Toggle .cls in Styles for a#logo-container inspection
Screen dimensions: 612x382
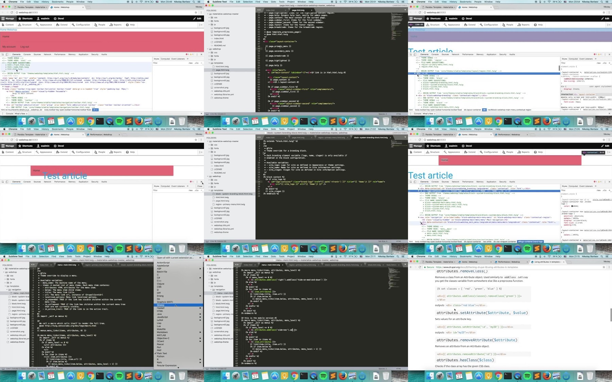605,190
